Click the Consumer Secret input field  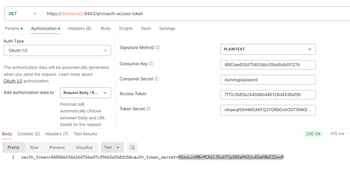coord(268,80)
